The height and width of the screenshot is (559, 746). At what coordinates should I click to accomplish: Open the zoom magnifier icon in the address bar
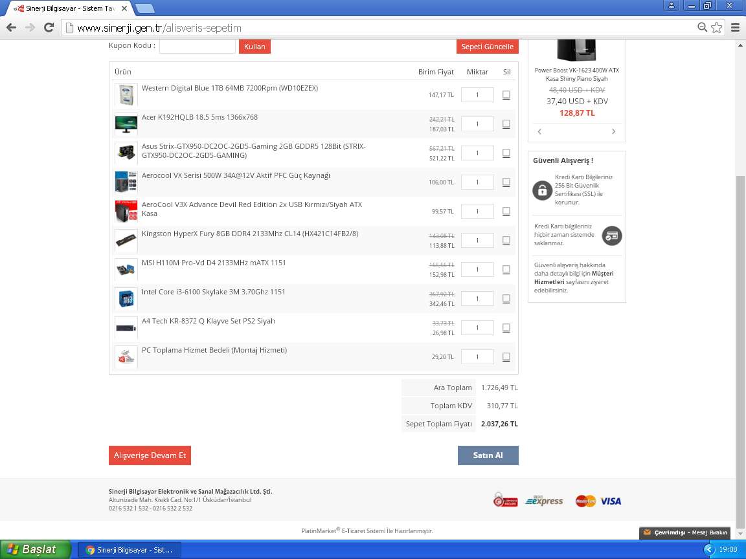tap(702, 28)
